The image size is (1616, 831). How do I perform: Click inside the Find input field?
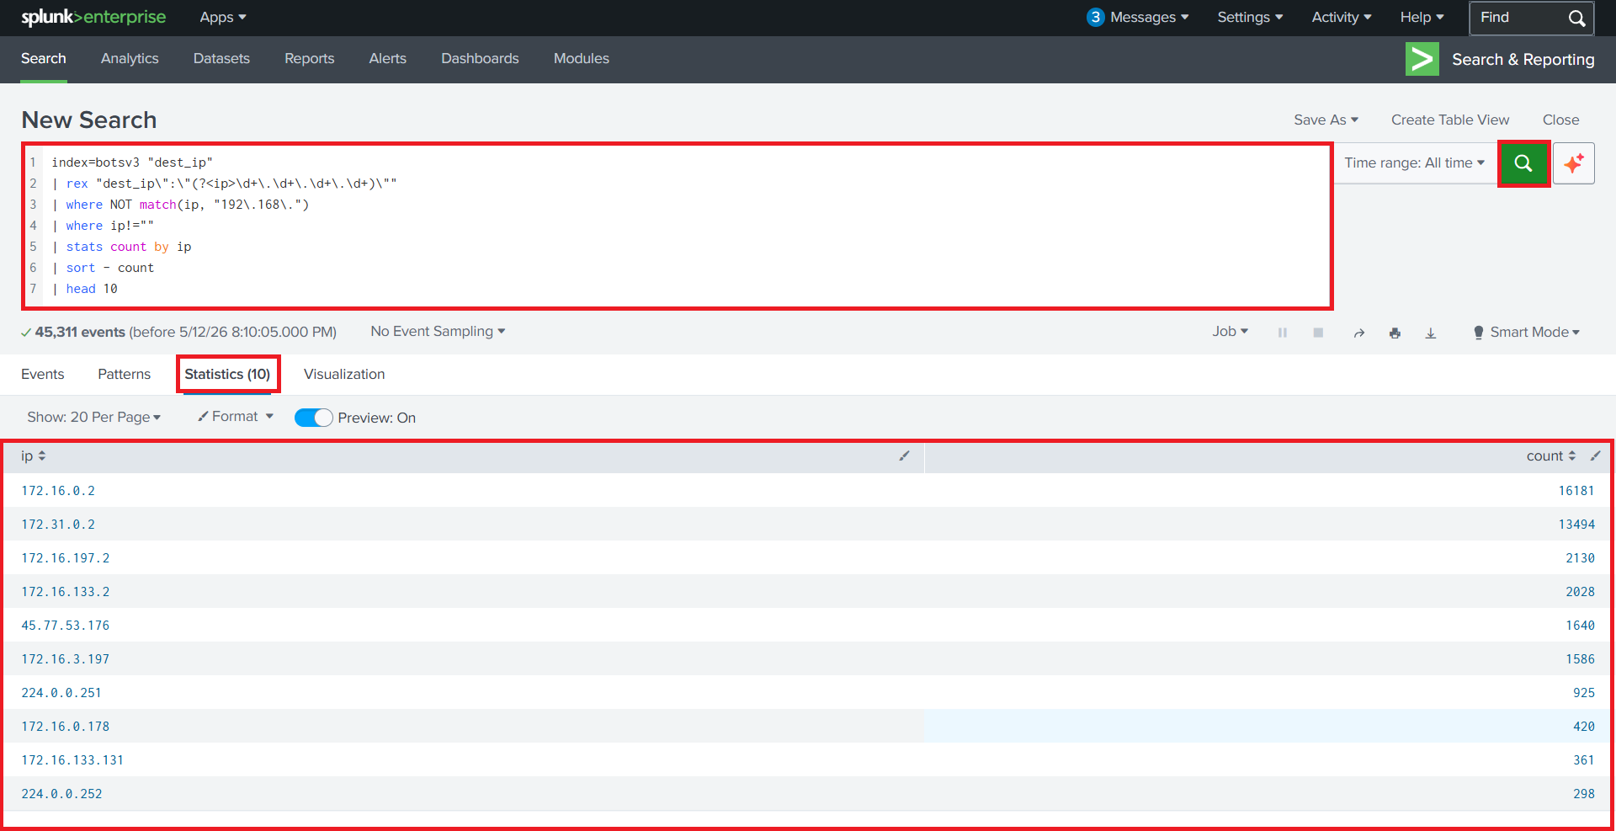tap(1518, 18)
